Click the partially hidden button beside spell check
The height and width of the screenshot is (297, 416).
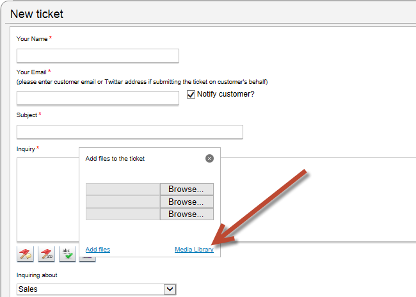[88, 259]
